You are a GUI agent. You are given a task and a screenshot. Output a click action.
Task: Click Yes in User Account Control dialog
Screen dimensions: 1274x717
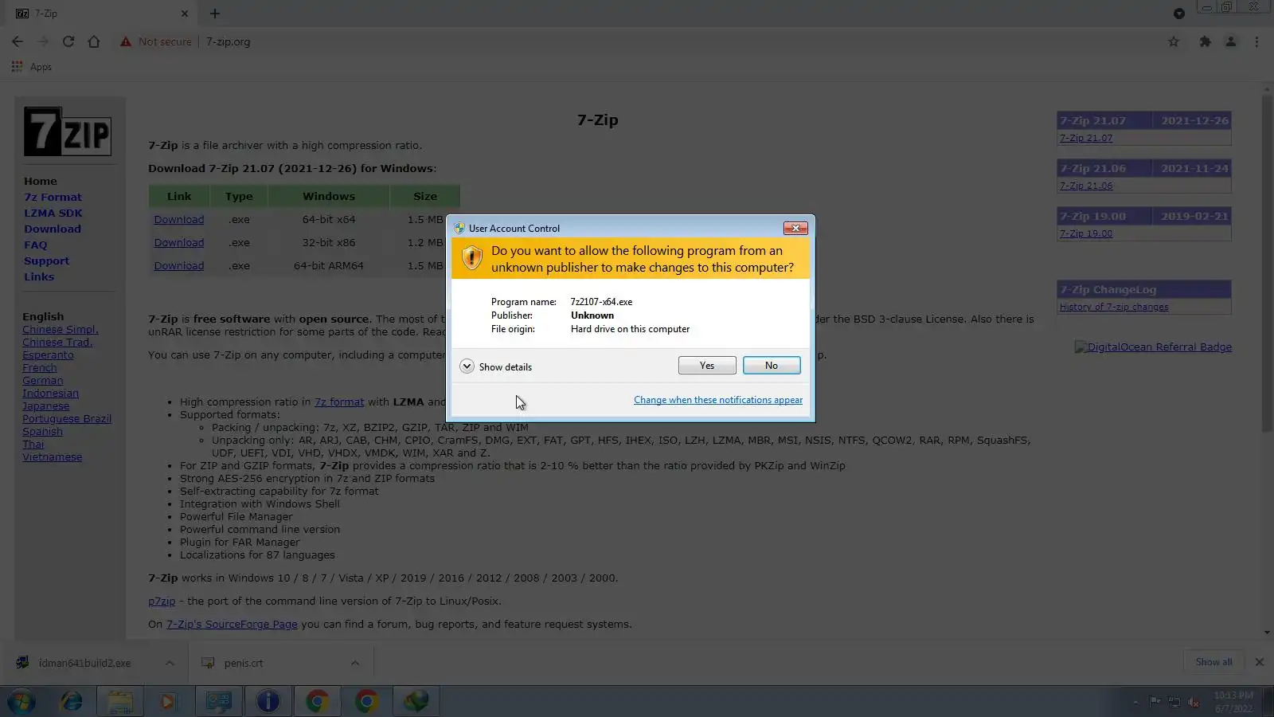click(x=707, y=366)
